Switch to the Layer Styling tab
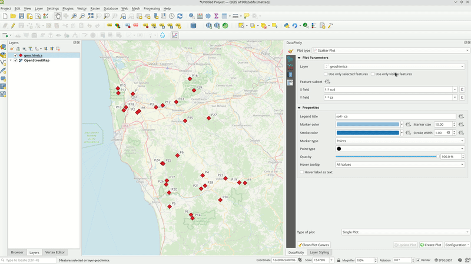471x264 pixels. [x=319, y=252]
